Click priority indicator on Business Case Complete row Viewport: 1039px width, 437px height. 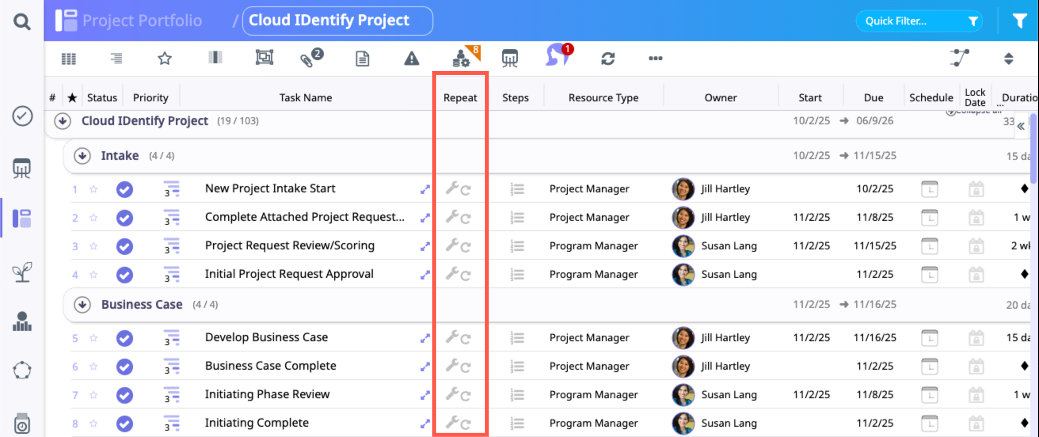pyautogui.click(x=171, y=367)
